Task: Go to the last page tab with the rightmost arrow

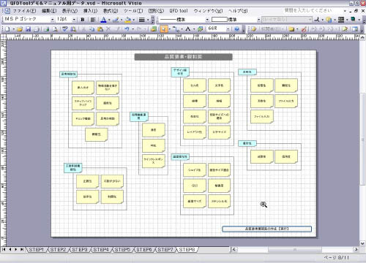Action: [22, 249]
